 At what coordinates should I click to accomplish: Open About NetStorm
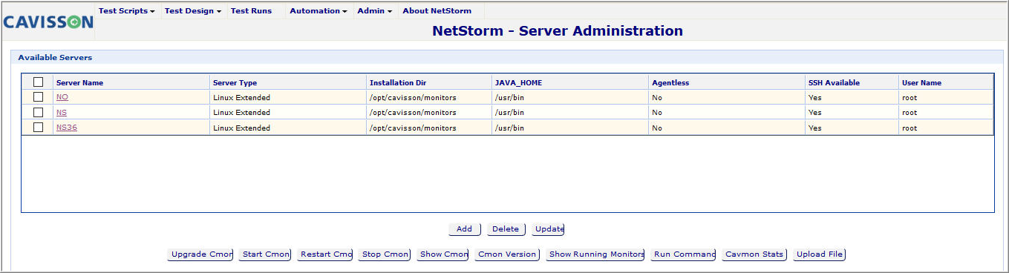(x=437, y=11)
